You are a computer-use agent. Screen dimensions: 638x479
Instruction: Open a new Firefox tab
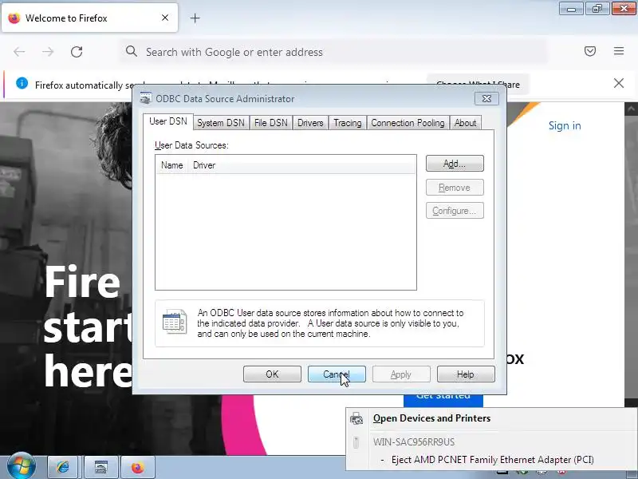pos(195,18)
